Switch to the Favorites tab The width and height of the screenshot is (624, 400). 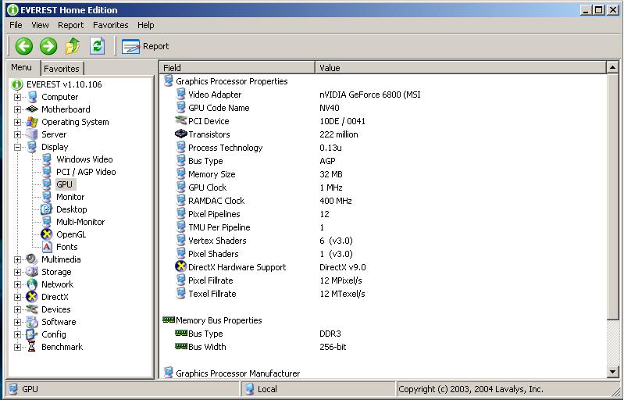tap(62, 69)
